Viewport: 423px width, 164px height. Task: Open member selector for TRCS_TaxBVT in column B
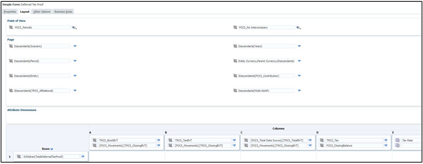(171, 140)
